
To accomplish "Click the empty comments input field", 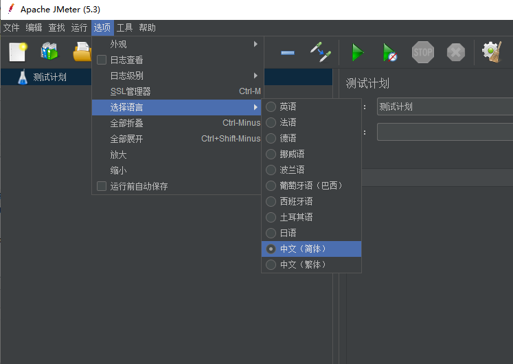I will pos(445,132).
